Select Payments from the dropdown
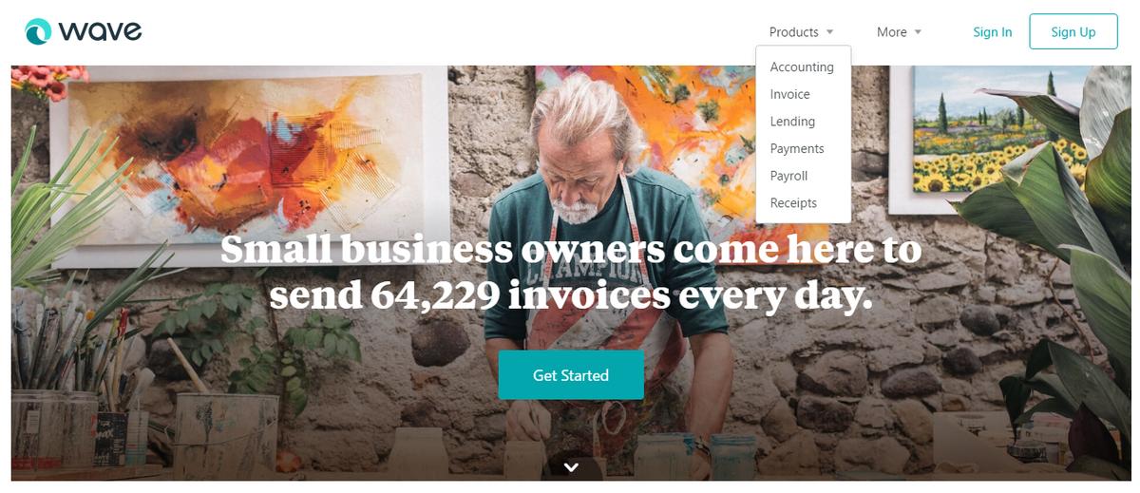Screen dimensions: 1140x493 (797, 148)
